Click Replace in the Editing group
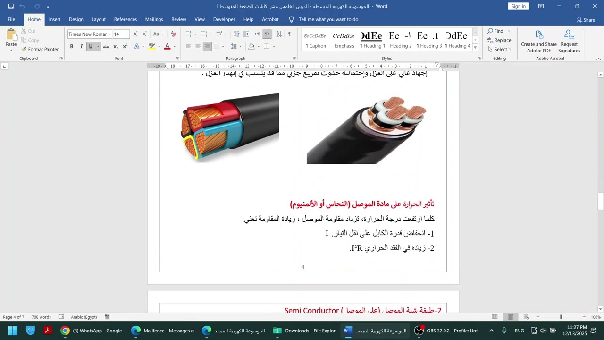Screen dimensions: 604x340 click(x=499, y=40)
